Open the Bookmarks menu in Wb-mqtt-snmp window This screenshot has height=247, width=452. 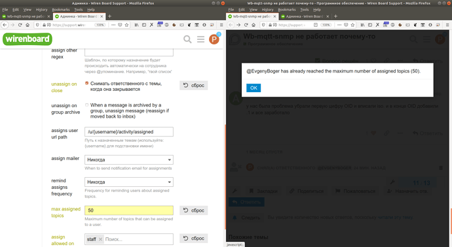[x=287, y=10]
